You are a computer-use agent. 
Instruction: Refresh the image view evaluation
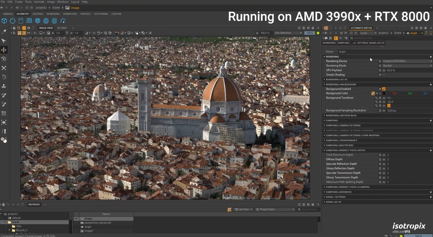point(33,28)
